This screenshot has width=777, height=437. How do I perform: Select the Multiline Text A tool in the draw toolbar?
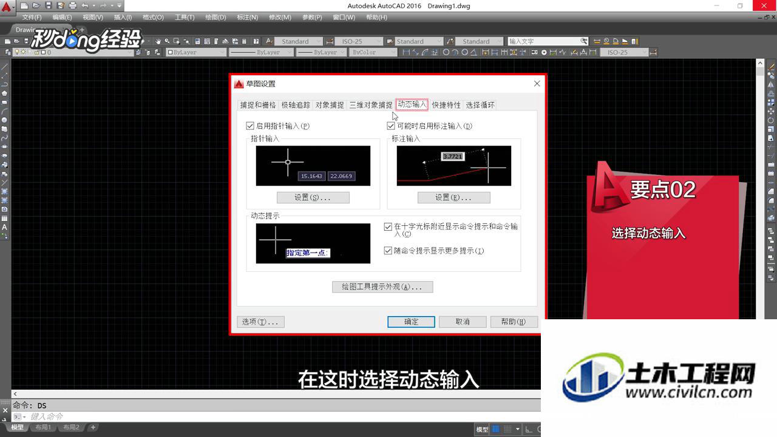coord(4,228)
